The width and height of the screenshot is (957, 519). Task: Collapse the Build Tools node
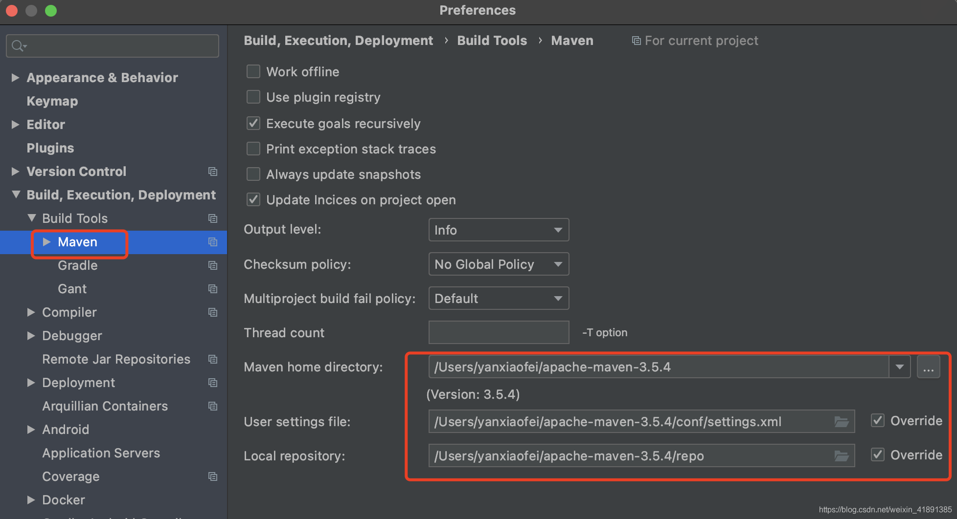31,218
